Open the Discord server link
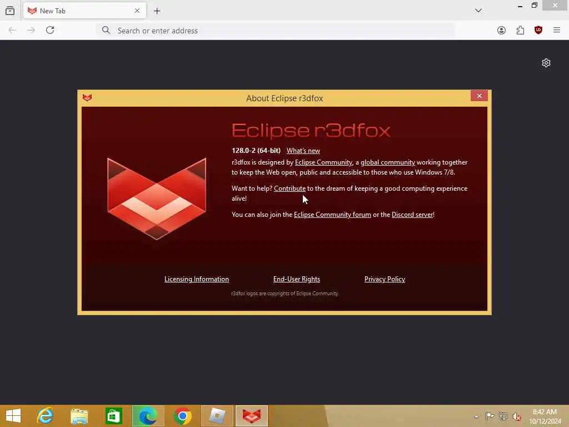The width and height of the screenshot is (569, 427). 412,215
